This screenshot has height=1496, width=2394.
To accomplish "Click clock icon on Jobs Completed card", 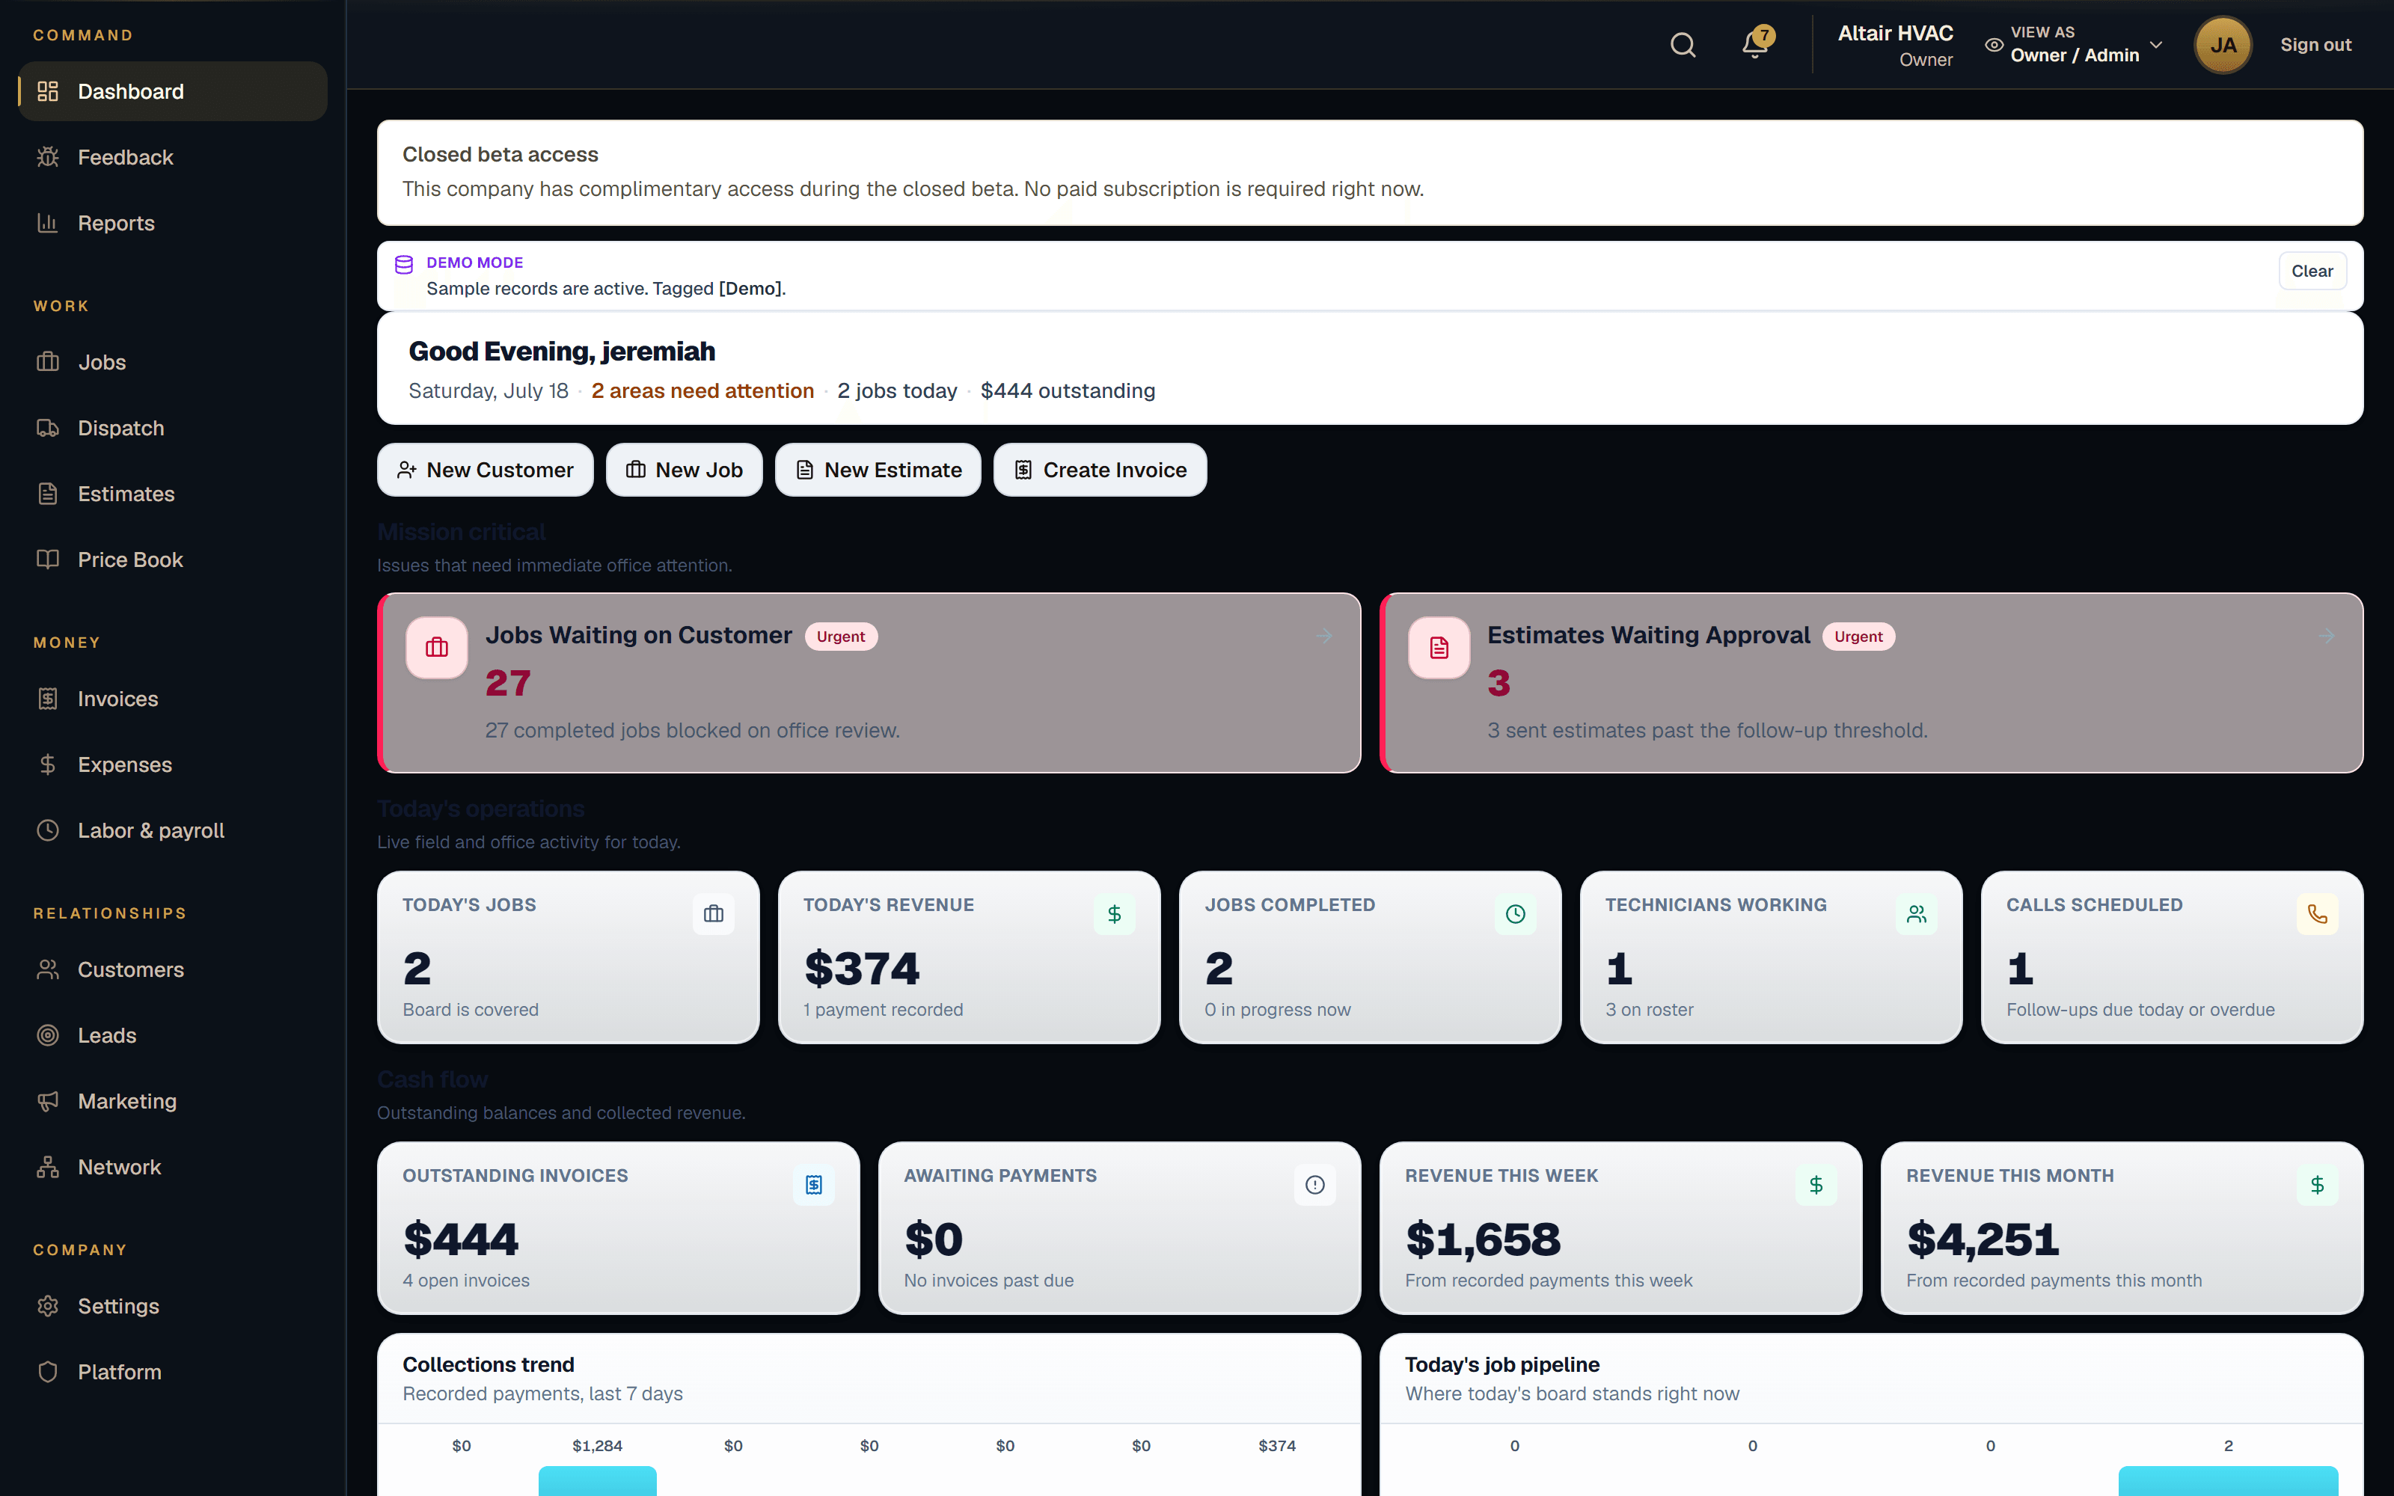I will [1514, 914].
